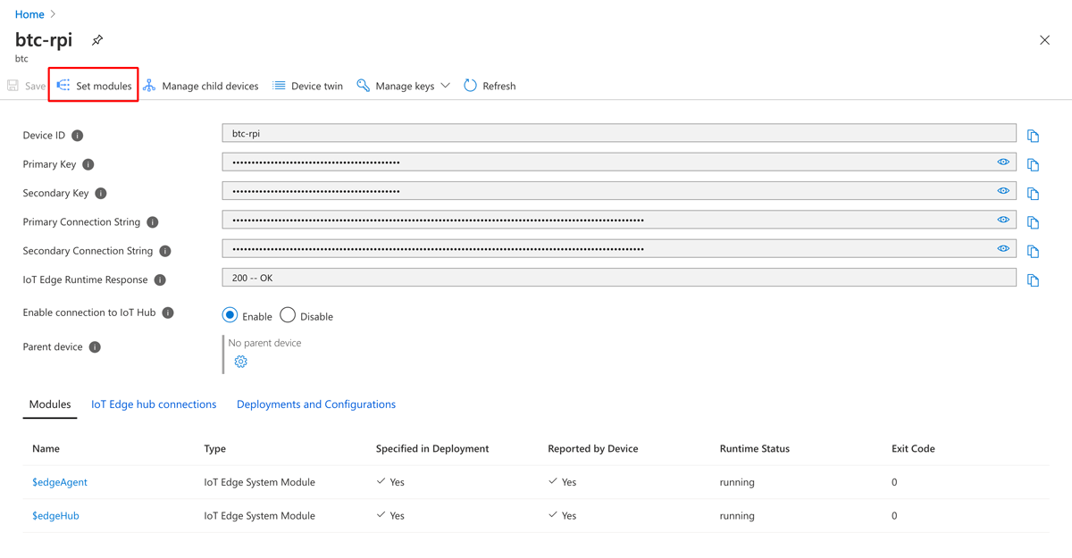Show the Secondary Connection String
The width and height of the screenshot is (1072, 558).
1003,248
